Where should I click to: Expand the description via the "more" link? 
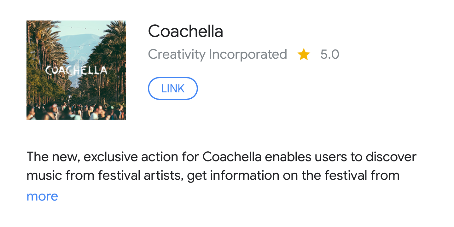point(42,196)
